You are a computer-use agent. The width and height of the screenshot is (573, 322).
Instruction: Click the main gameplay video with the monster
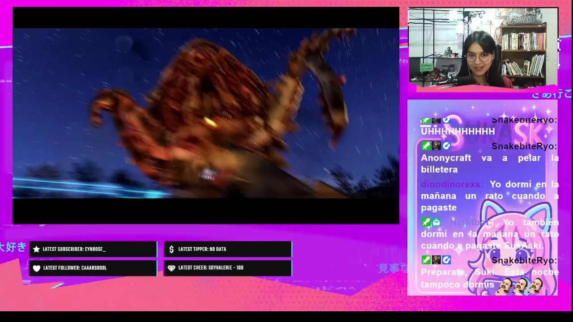206,115
